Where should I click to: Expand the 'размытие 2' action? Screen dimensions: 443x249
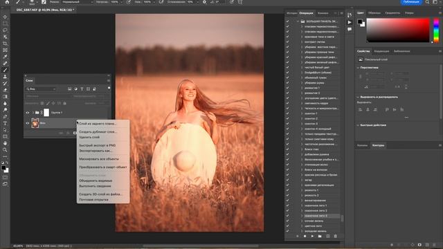click(302, 93)
